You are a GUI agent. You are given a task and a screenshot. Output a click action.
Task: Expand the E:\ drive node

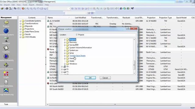62,69
